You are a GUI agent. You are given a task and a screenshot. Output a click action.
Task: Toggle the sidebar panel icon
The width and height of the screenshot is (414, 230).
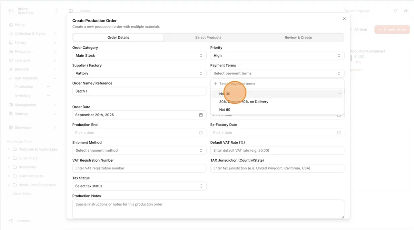coord(71,11)
